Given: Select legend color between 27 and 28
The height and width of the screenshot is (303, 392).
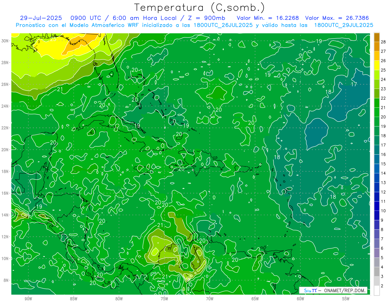Looking at the screenshot, I should [x=377, y=46].
